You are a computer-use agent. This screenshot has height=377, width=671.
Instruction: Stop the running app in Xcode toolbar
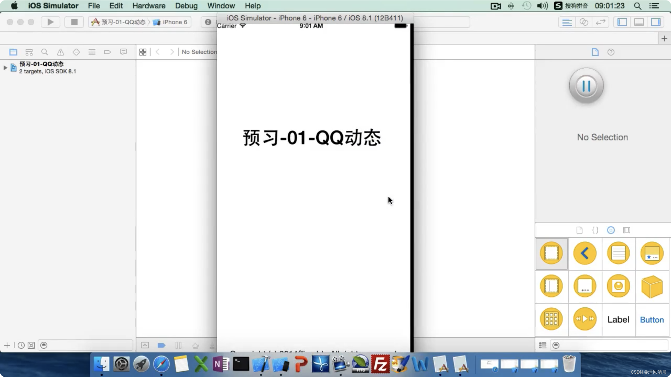[x=74, y=22]
